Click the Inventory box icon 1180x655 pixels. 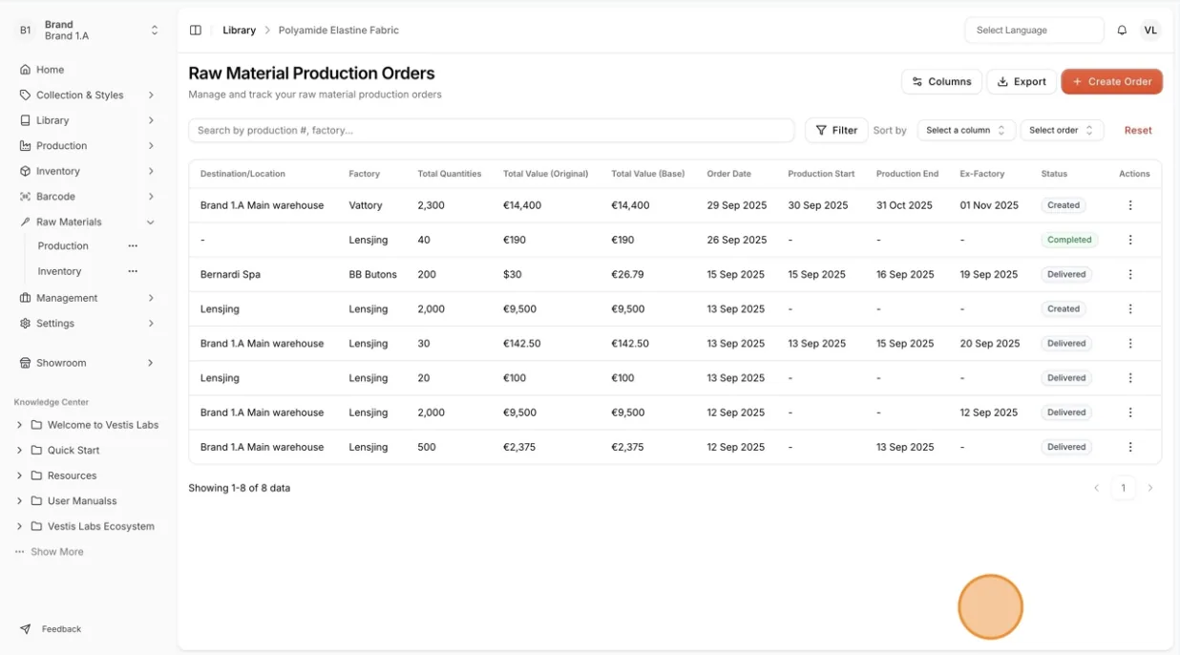click(x=26, y=171)
